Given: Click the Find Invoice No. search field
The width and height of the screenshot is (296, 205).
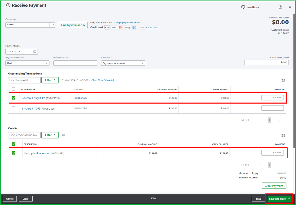Looking at the screenshot, I should coord(24,80).
